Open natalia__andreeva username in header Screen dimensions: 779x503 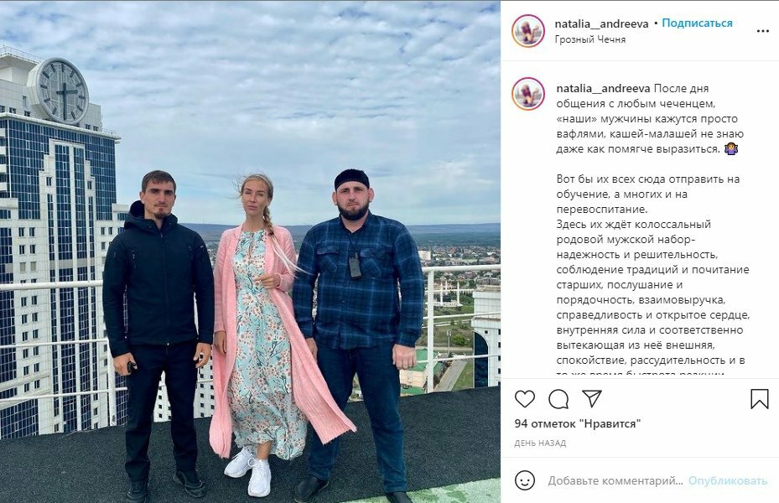(601, 23)
